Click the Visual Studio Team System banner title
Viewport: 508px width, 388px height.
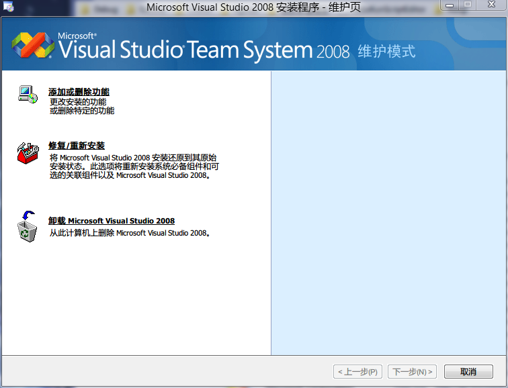tap(185, 50)
